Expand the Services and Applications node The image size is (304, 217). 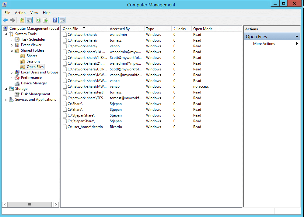tap(5, 100)
